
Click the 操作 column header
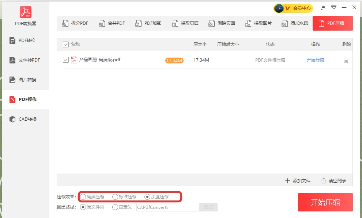(x=315, y=44)
